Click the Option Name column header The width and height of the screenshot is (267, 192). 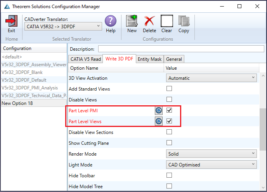pos(116,68)
